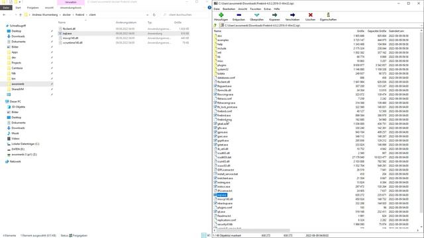The image size is (424, 238).
Task: Click the Explorer refresh button
Action: coord(154,15)
